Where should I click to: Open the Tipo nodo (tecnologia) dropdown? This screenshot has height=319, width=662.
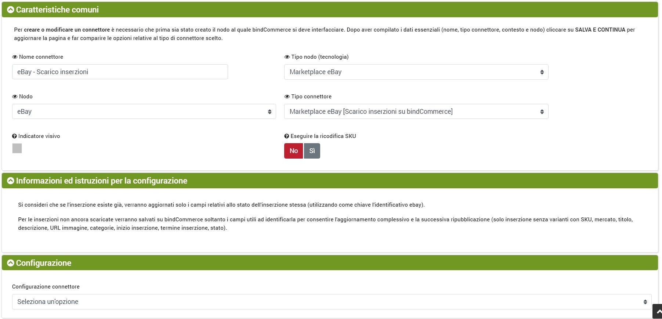pyautogui.click(x=416, y=72)
